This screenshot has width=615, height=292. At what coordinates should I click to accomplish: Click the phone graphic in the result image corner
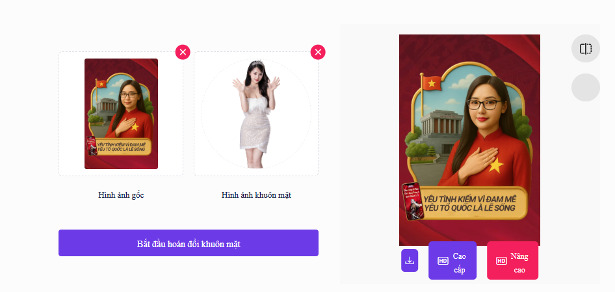pos(413,200)
